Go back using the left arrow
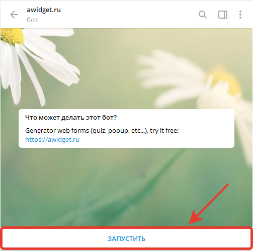This screenshot has height=251, width=253. (x=14, y=15)
